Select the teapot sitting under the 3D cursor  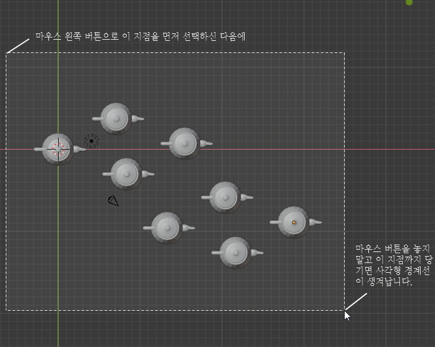tap(59, 149)
